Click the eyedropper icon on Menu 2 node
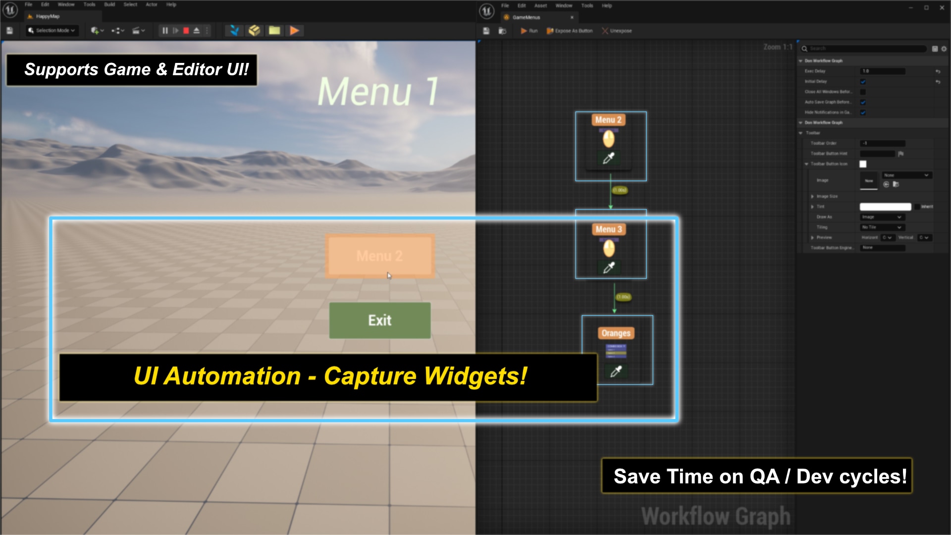 608,158
